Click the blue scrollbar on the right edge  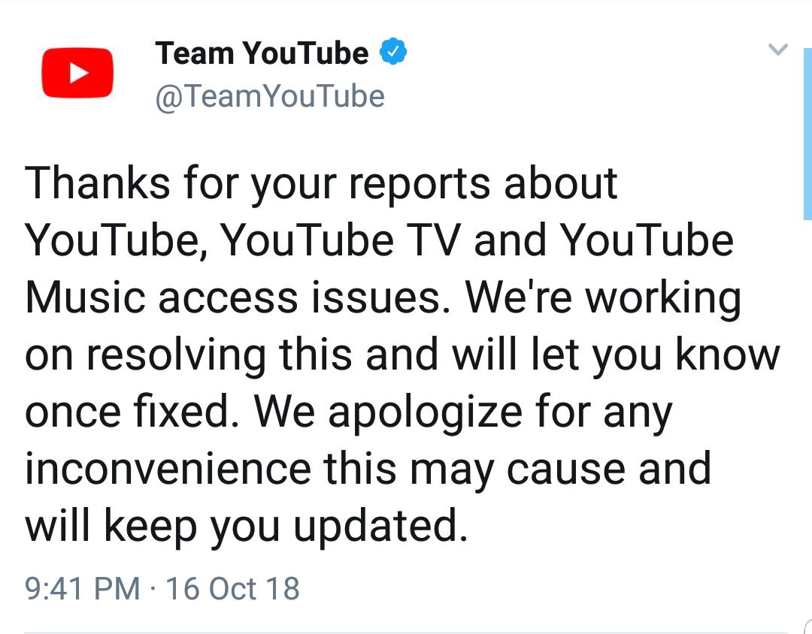[x=807, y=135]
